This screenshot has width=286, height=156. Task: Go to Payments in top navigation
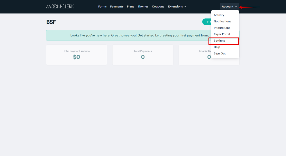[x=117, y=6]
